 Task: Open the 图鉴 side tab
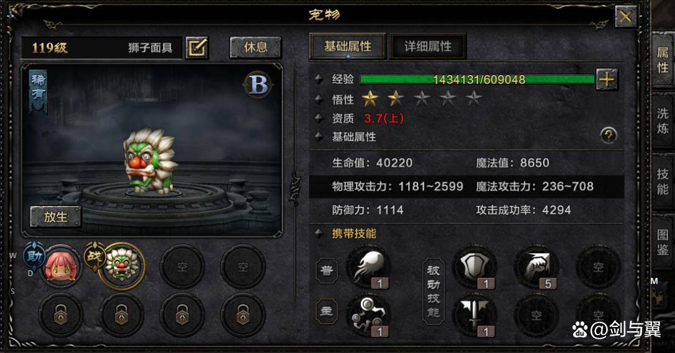[663, 242]
